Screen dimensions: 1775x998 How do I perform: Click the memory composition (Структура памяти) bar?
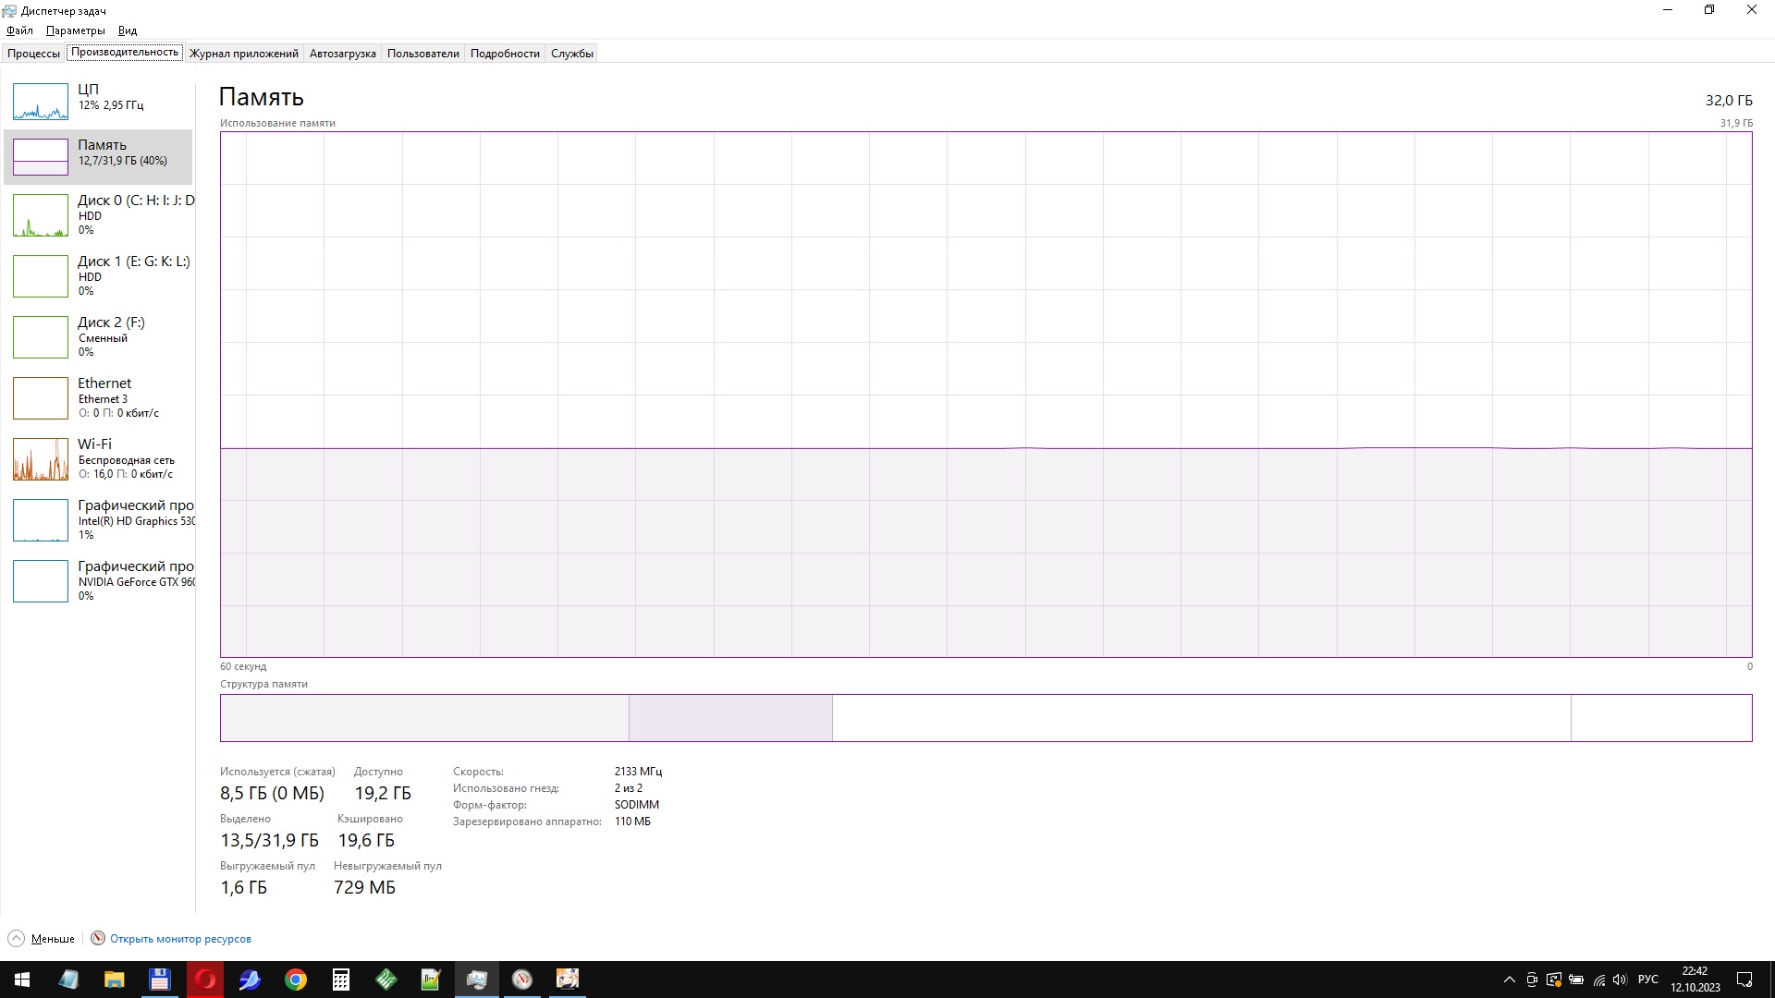[x=985, y=718]
